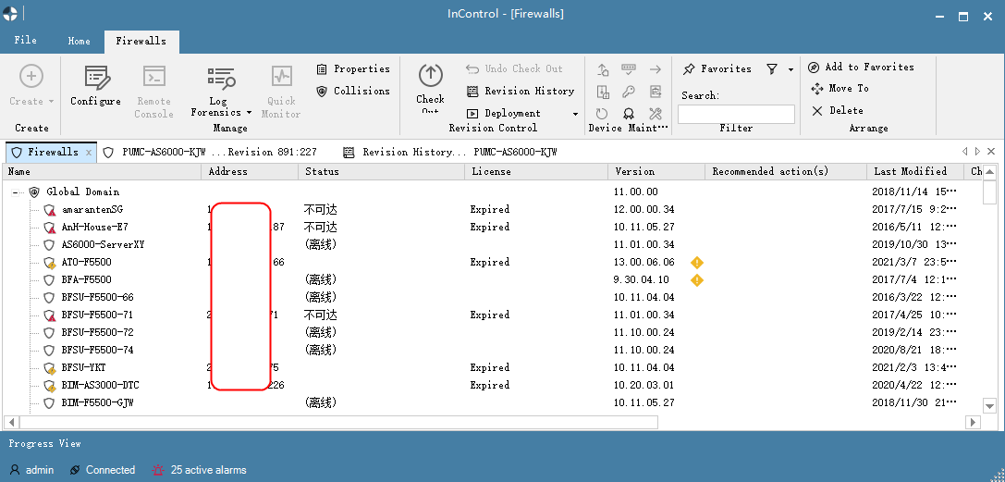Close the Firewalls document tab
Image resolution: width=1005 pixels, height=482 pixels.
(x=89, y=153)
